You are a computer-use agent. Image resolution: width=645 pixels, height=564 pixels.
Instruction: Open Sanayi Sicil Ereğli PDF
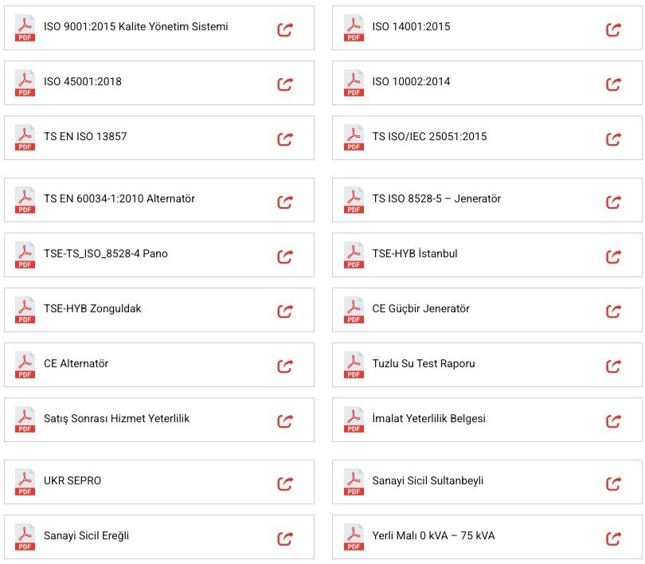[x=86, y=536]
